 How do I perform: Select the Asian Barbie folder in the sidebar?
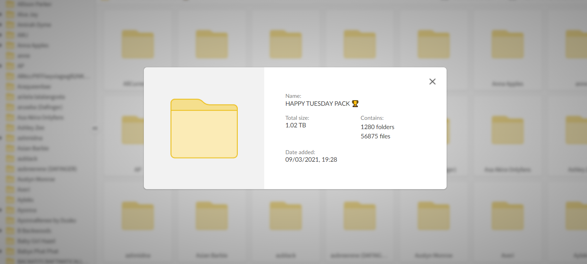pyautogui.click(x=33, y=148)
